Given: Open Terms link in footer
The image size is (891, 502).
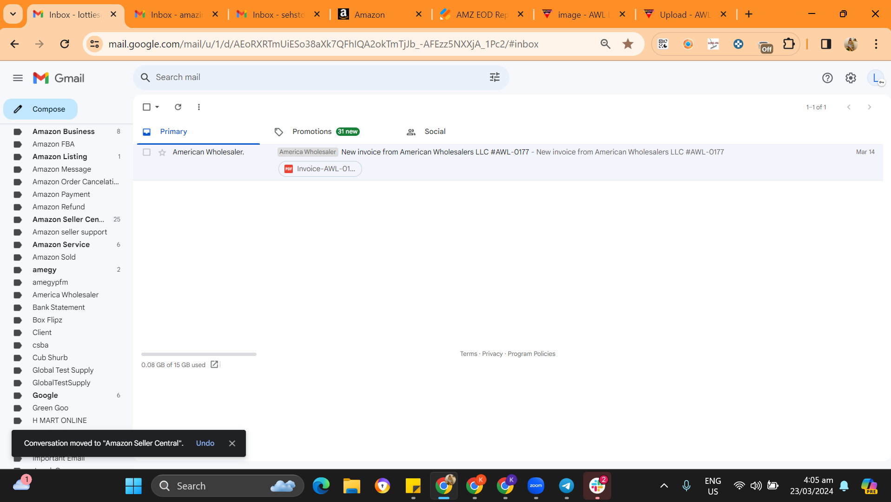Looking at the screenshot, I should 469,354.
